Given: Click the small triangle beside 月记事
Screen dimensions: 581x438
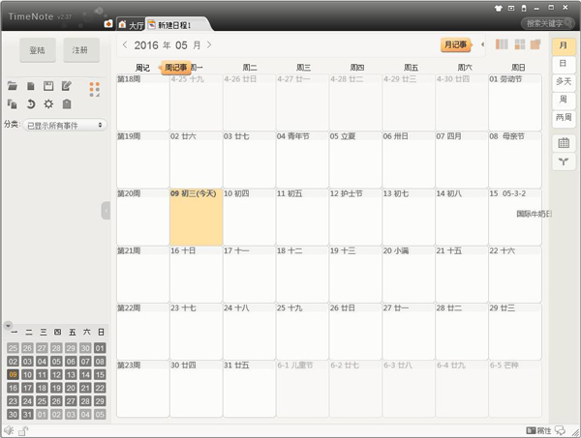Looking at the screenshot, I should click(x=482, y=44).
